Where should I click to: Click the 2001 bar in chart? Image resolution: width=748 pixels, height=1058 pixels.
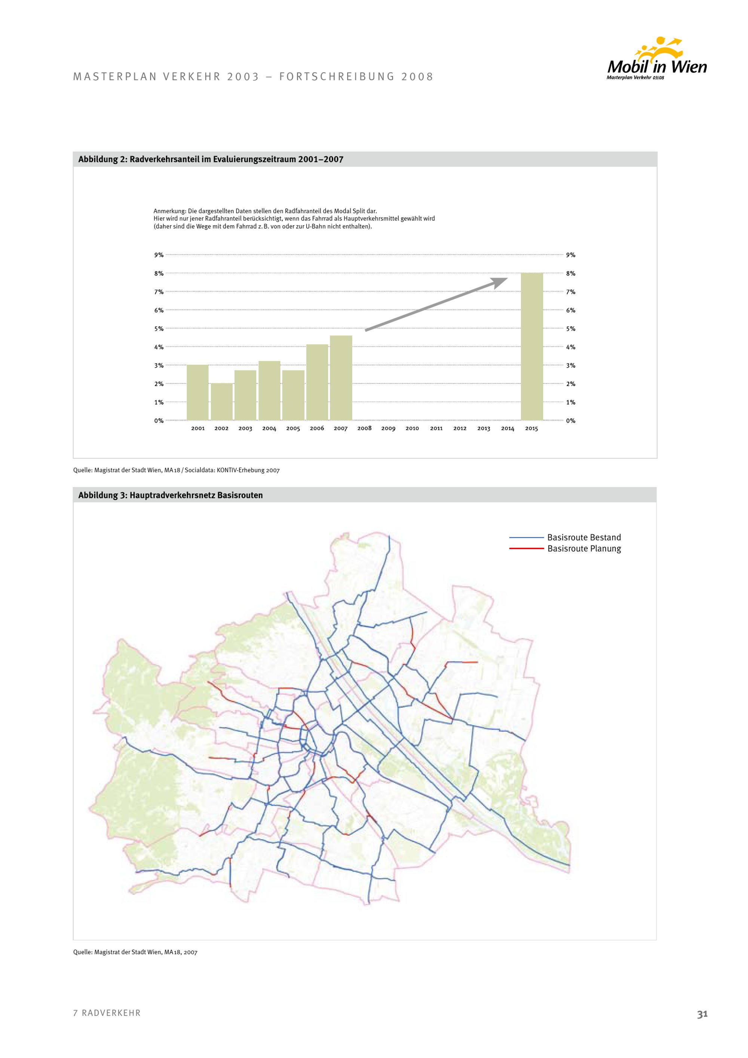[x=197, y=392]
